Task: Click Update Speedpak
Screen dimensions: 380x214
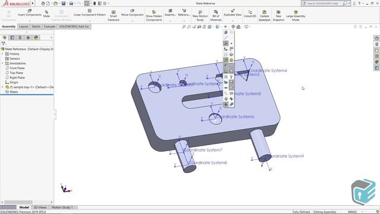Action: point(264,15)
